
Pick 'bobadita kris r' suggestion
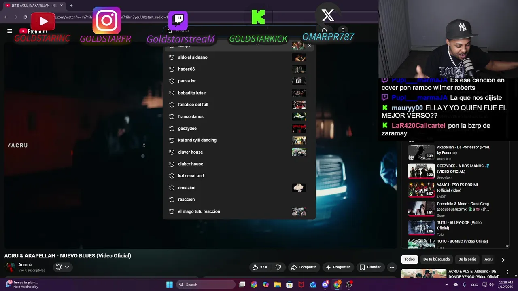point(239,93)
